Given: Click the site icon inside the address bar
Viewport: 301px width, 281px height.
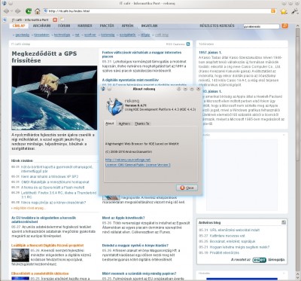Looking at the screenshot, I should tap(45, 11).
